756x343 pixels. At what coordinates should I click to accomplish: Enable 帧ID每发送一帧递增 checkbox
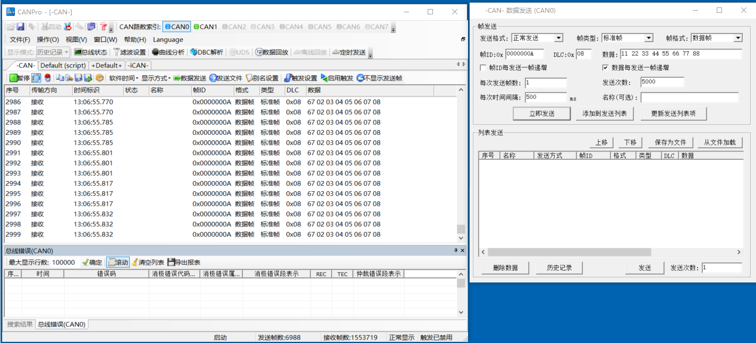(483, 68)
